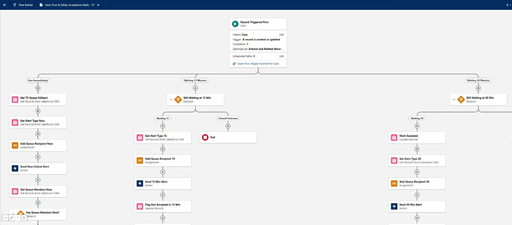Collapse the Still Waiting at 30 Min decision

(454, 100)
